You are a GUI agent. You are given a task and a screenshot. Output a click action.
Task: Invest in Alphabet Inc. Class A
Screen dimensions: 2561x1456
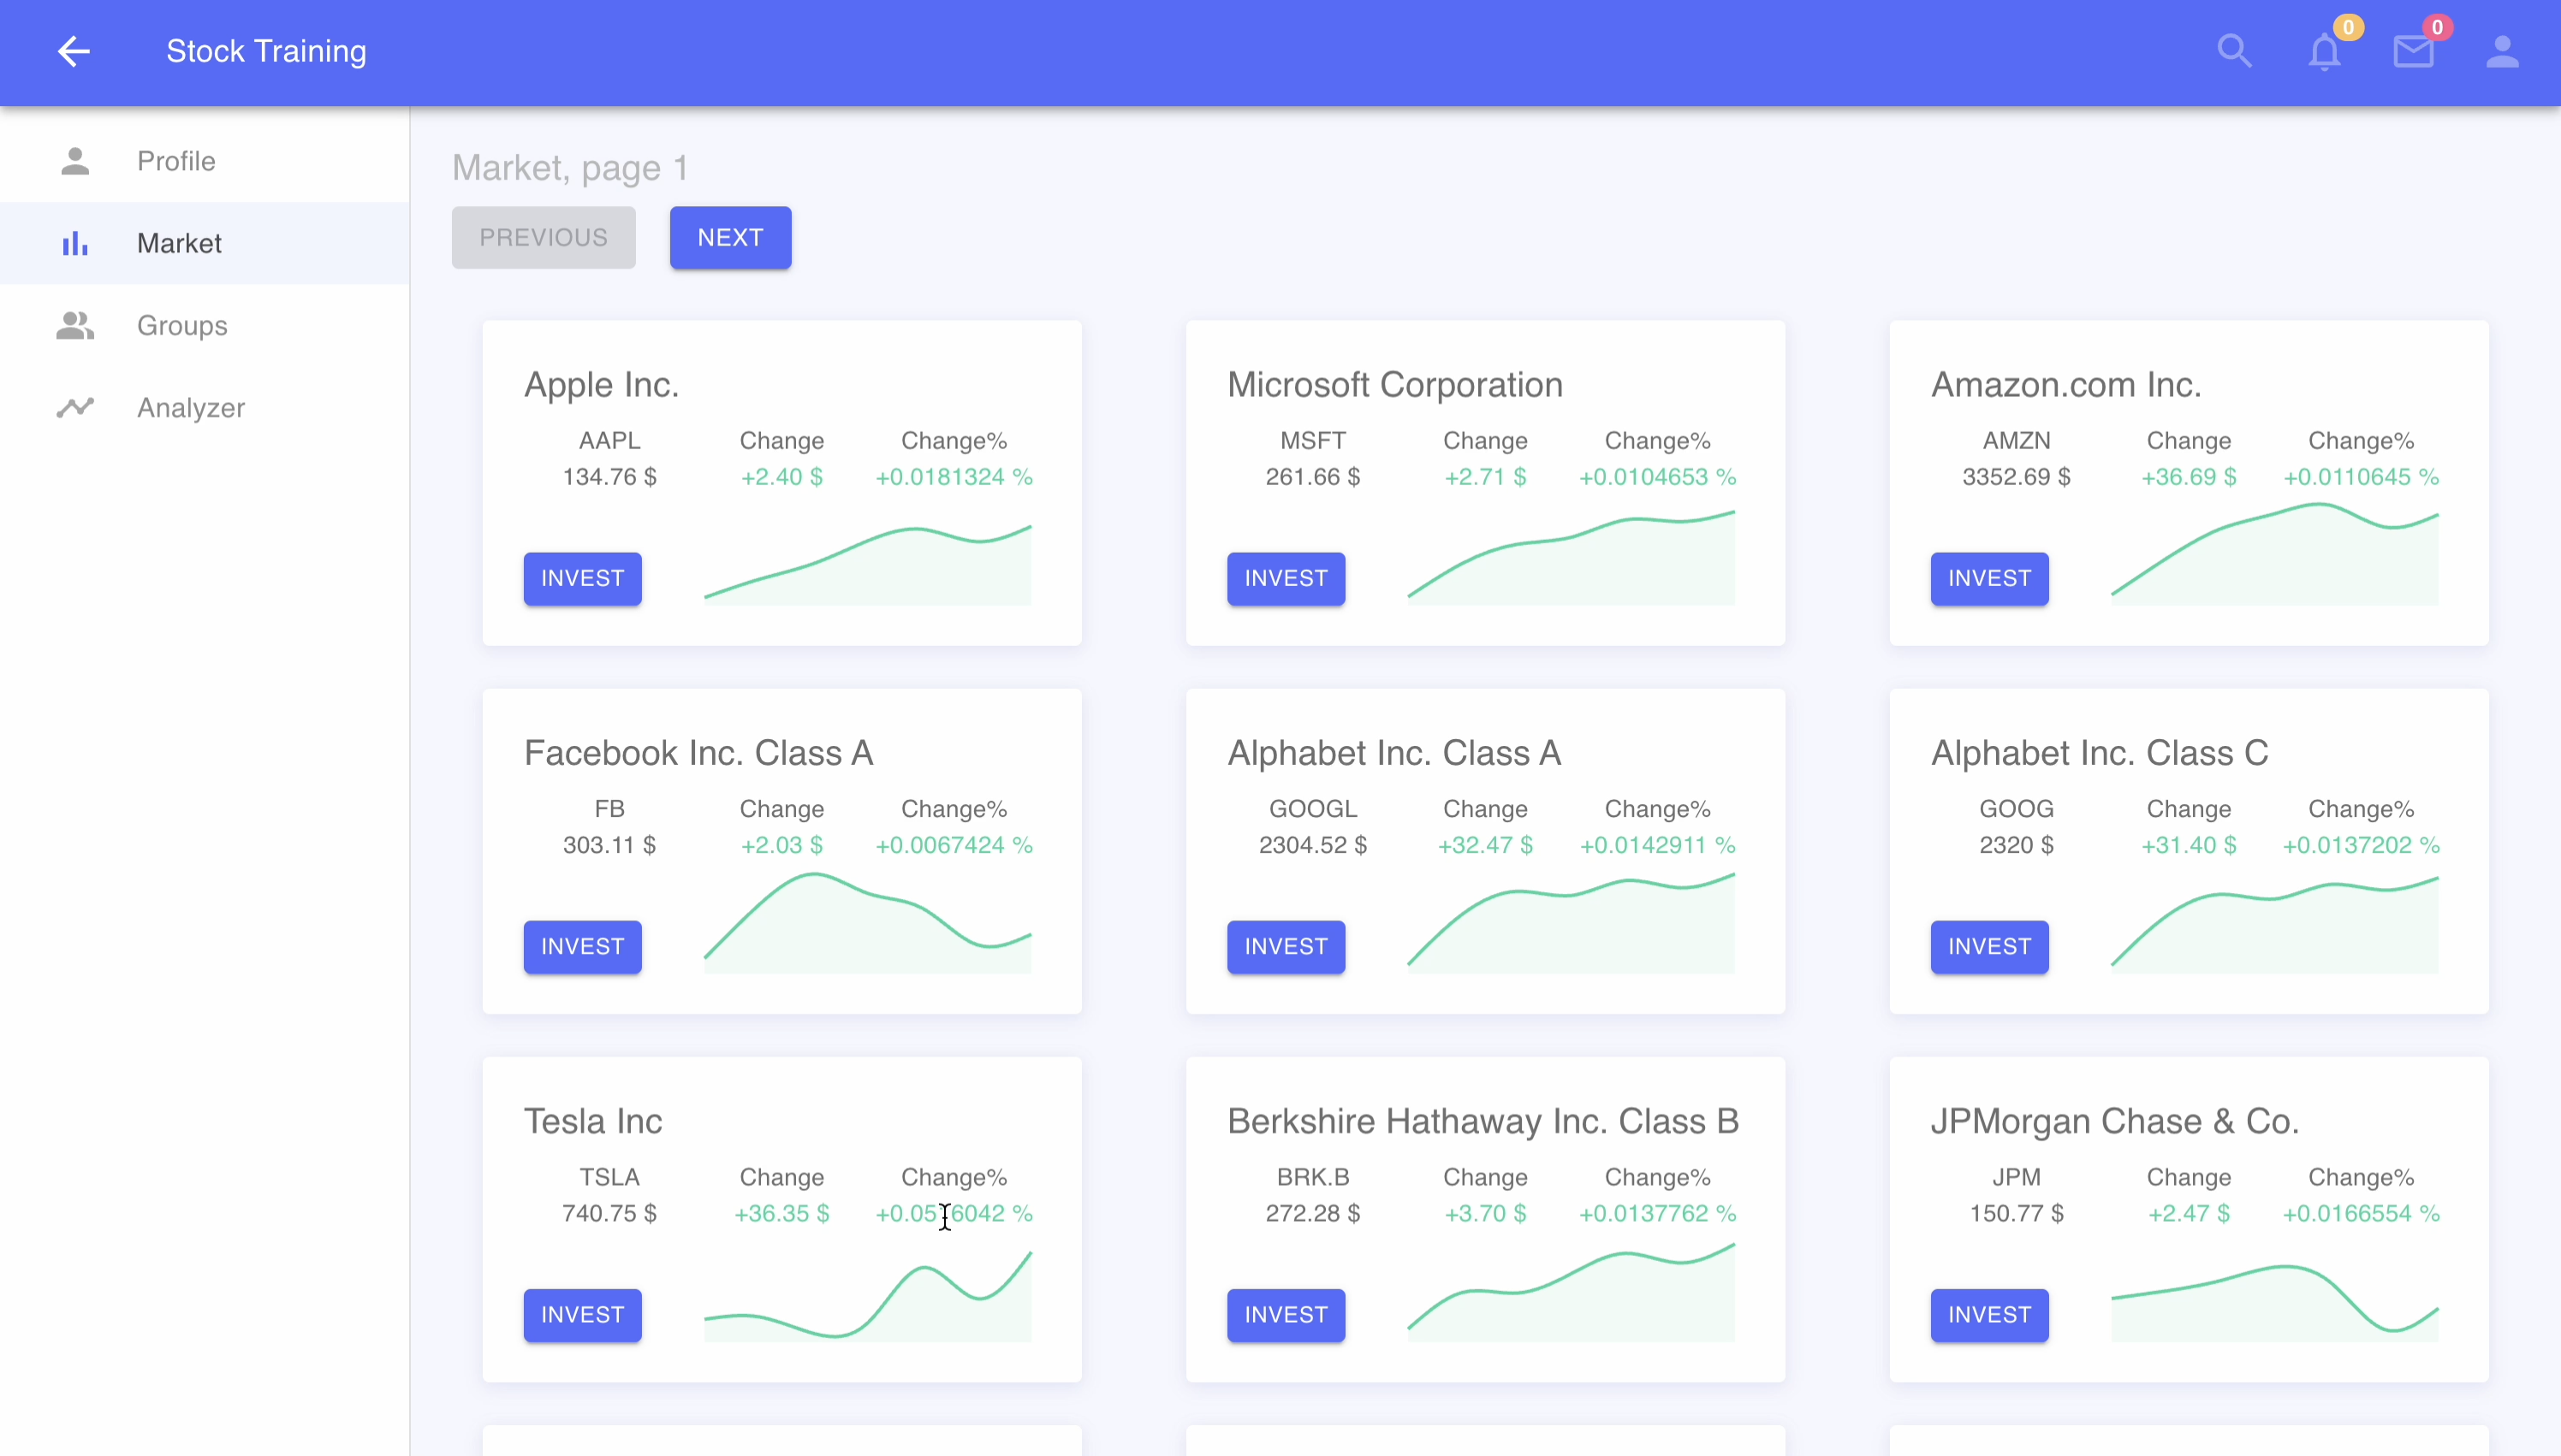1286,946
